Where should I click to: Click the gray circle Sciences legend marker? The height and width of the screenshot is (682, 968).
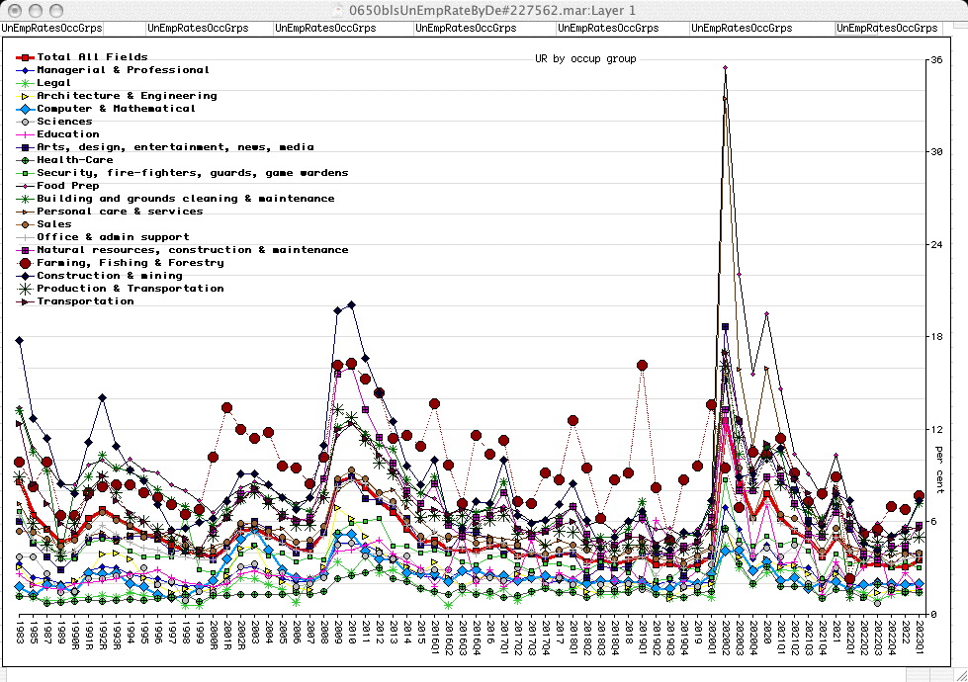click(x=27, y=122)
